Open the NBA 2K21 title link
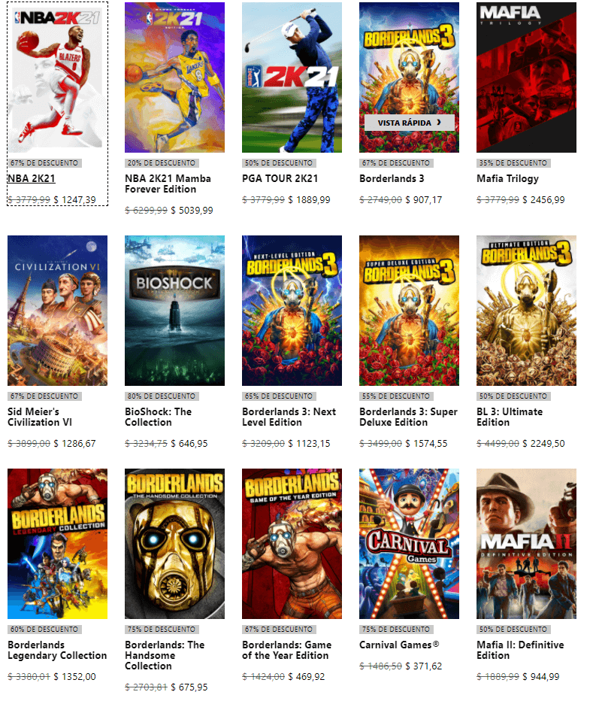 32,178
